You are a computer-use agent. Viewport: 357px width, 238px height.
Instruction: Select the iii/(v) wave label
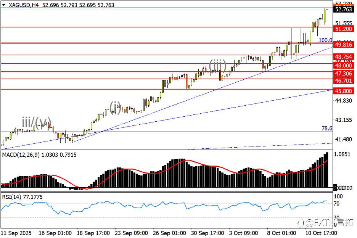click(x=37, y=122)
